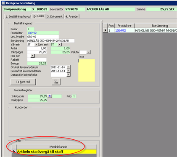Click the Benämning field HÄNGLÅS 050-40MM
This screenshot has height=157, width=177.
51,41
